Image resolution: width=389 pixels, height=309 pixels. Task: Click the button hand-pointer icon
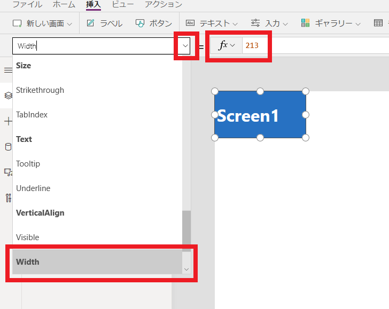139,23
